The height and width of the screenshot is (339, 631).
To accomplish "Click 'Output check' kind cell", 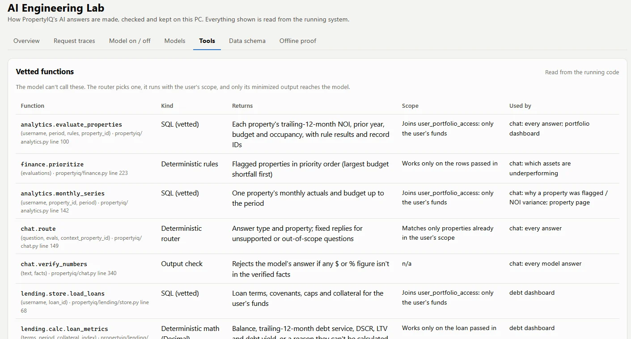I will coord(182,264).
